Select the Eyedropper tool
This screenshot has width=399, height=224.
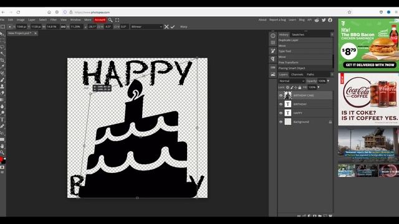(2, 67)
